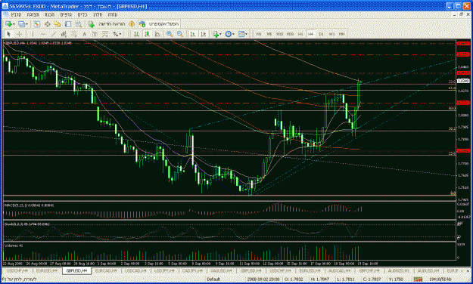Open the עזרה (Help) menu

coord(112,14)
